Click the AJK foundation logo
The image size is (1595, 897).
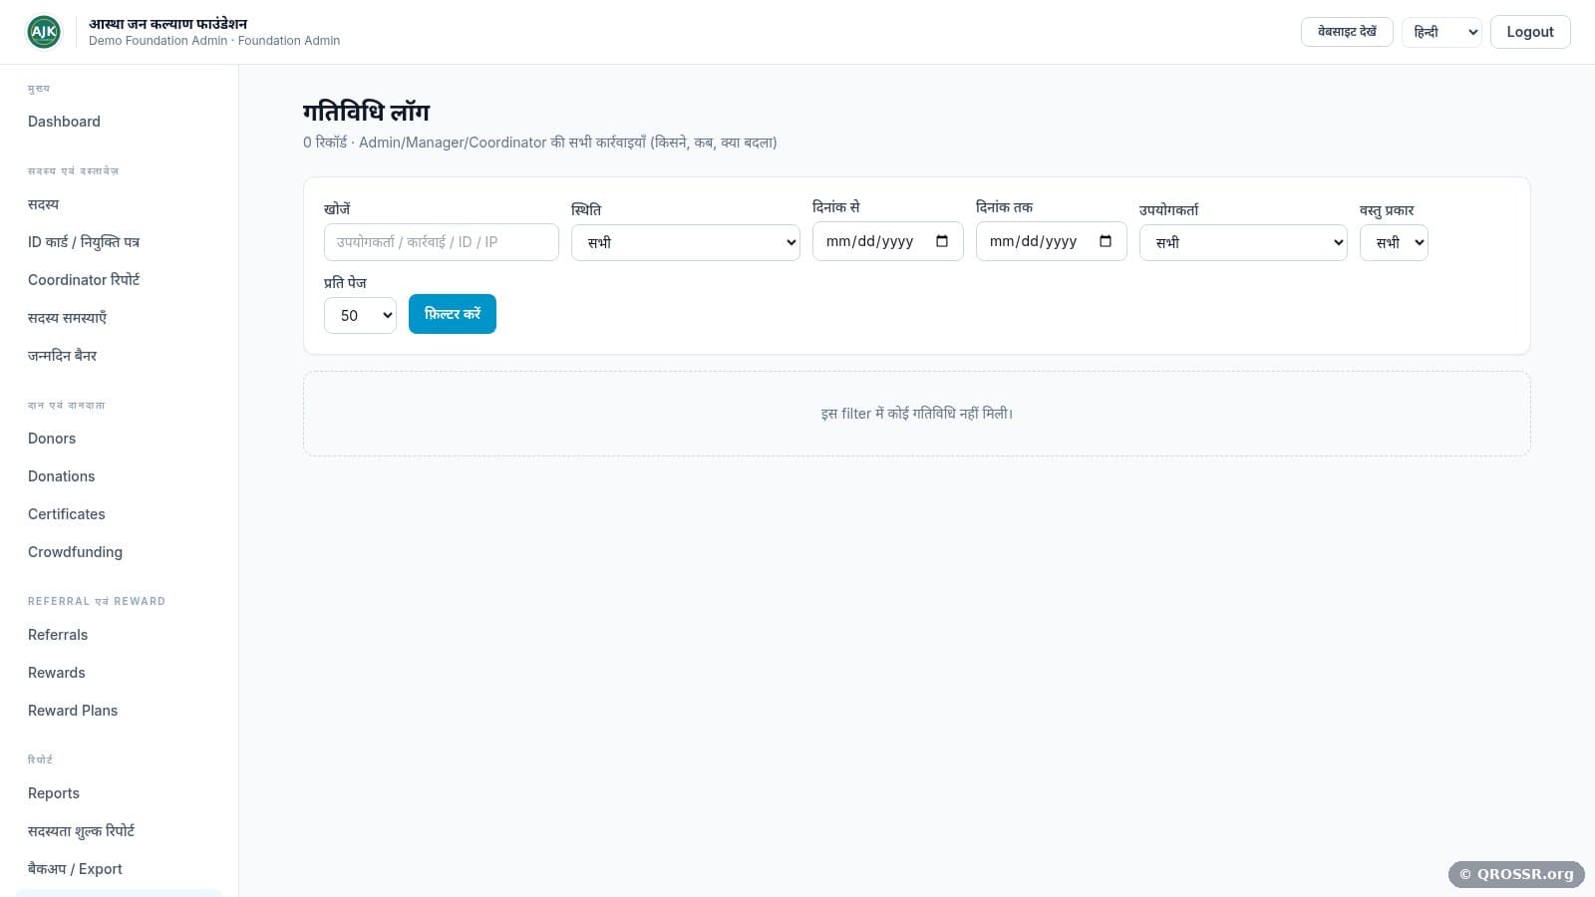(x=44, y=32)
